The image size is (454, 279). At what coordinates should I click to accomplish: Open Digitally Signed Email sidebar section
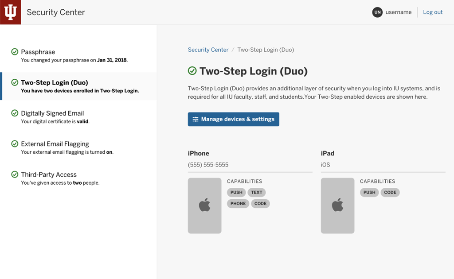(78, 117)
